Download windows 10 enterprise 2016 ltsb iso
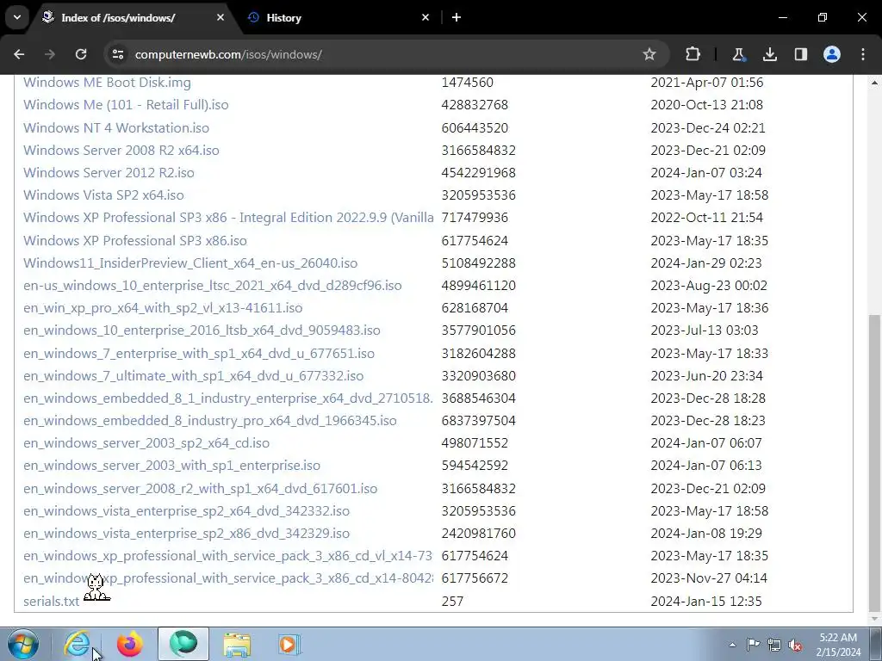882x661 pixels. pyautogui.click(x=202, y=330)
